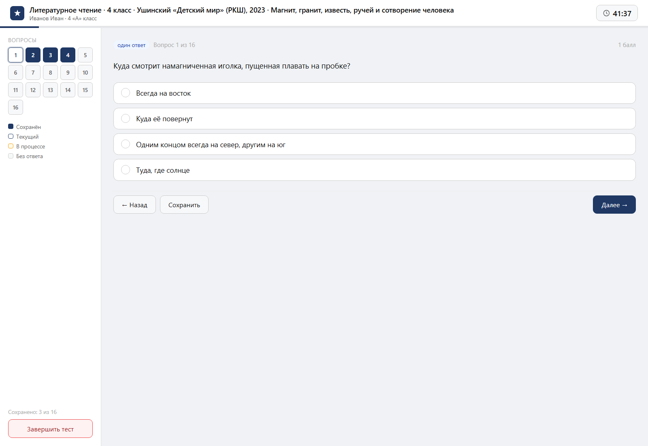Open question 7 in the navigator
Image resolution: width=648 pixels, height=446 pixels.
click(x=33, y=73)
